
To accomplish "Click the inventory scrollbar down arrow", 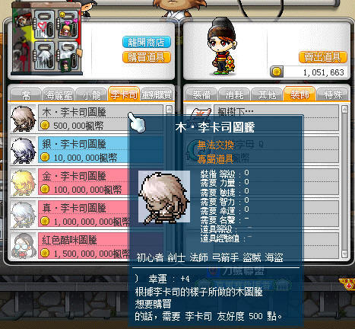I will click(x=344, y=254).
